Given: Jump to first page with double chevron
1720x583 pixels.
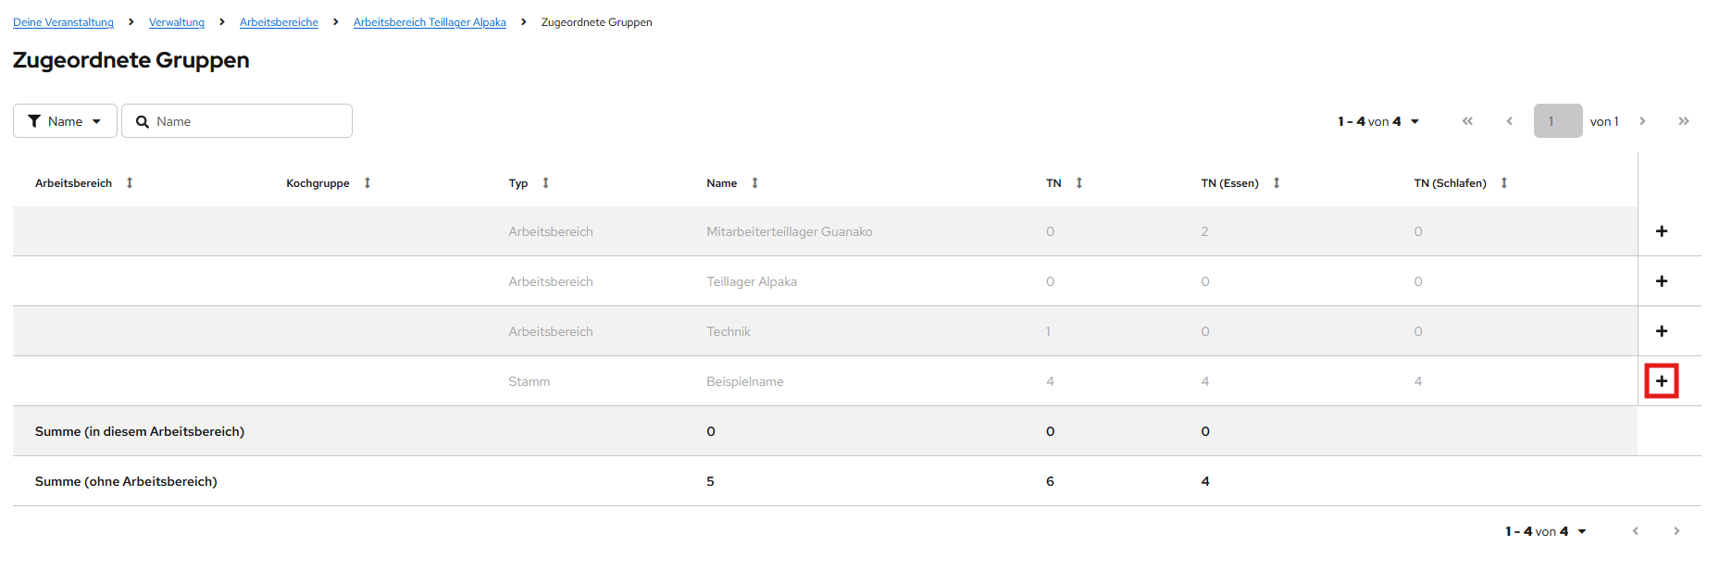Looking at the screenshot, I should [1467, 121].
